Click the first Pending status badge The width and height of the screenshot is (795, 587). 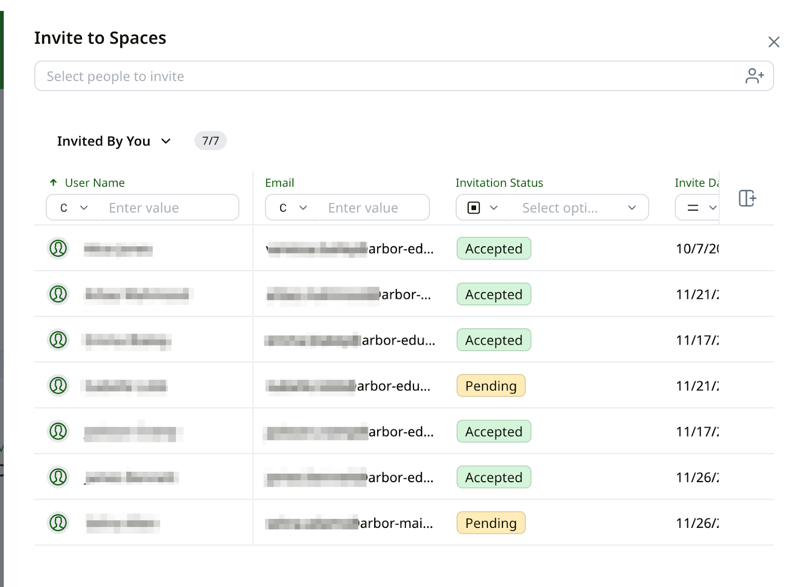(491, 386)
